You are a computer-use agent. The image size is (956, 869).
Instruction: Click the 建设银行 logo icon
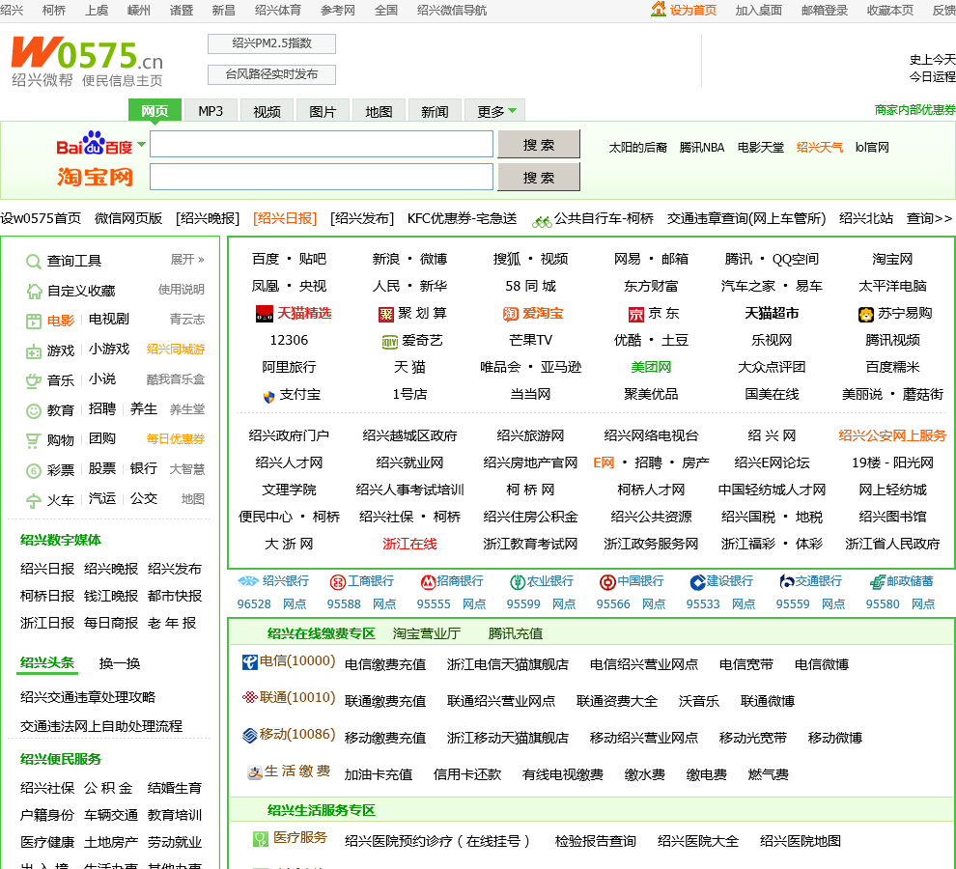point(697,582)
